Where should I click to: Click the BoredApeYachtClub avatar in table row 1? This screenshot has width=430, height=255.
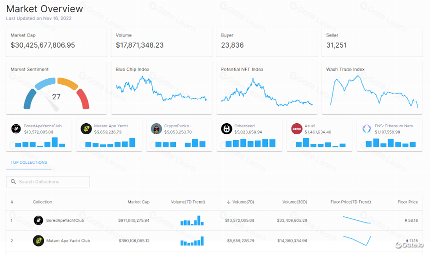38,220
